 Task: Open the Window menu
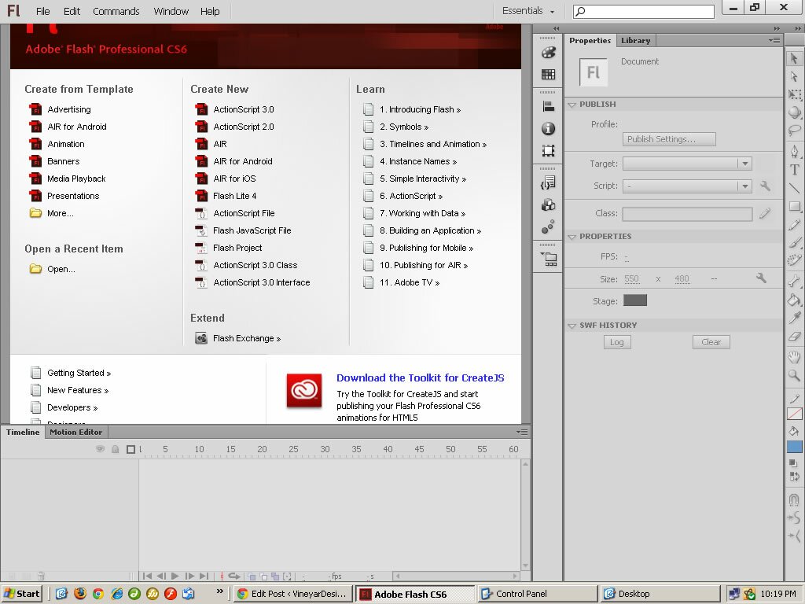click(x=171, y=11)
